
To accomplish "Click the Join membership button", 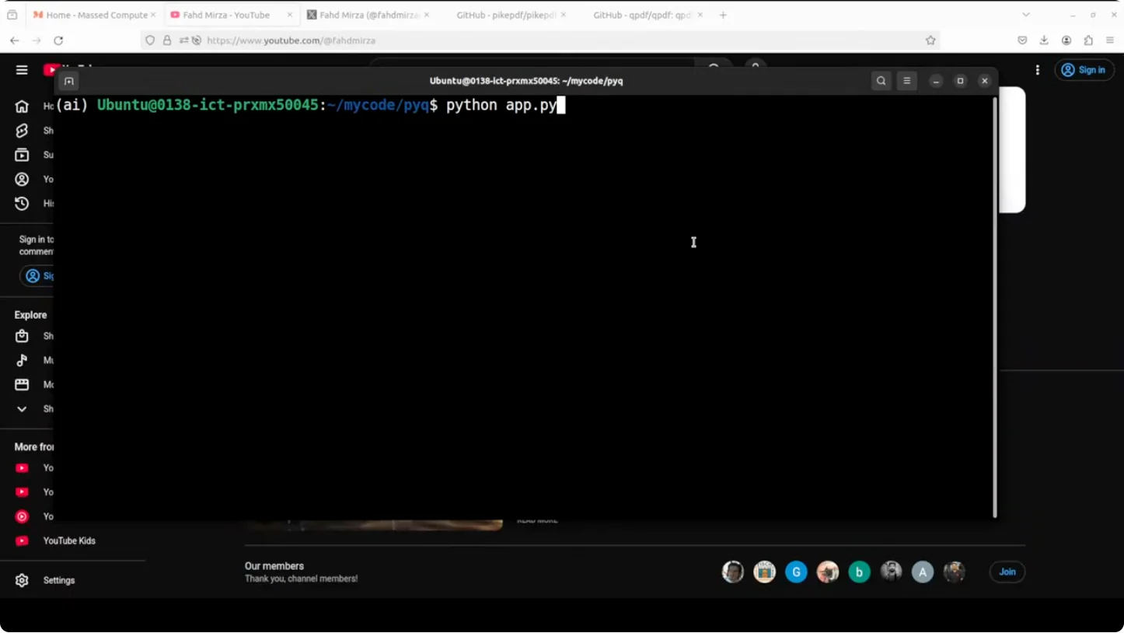I will point(1007,572).
